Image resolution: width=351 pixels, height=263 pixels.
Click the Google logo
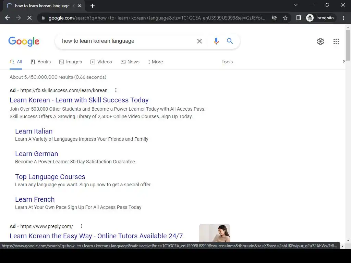coord(24,41)
